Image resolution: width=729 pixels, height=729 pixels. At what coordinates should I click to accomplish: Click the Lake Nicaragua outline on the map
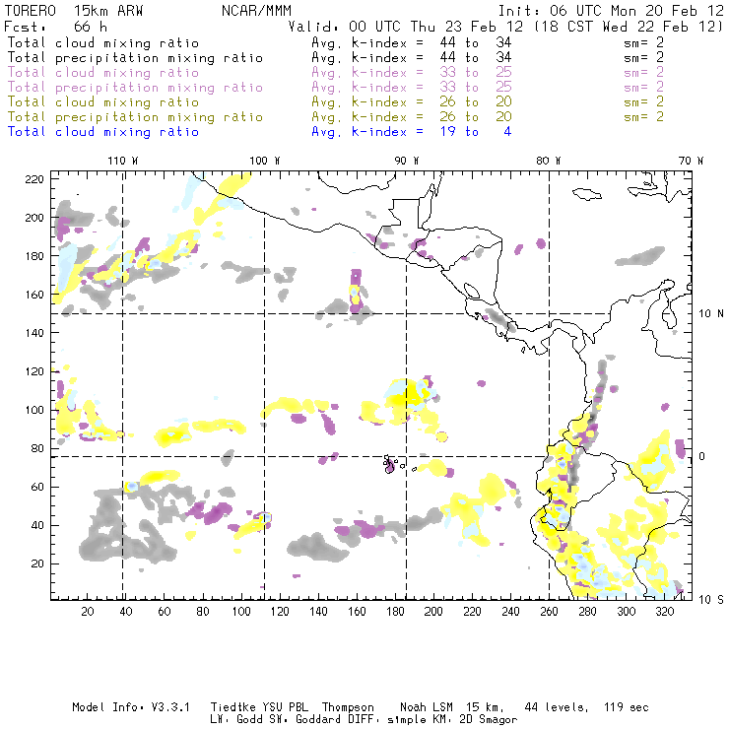[472, 292]
